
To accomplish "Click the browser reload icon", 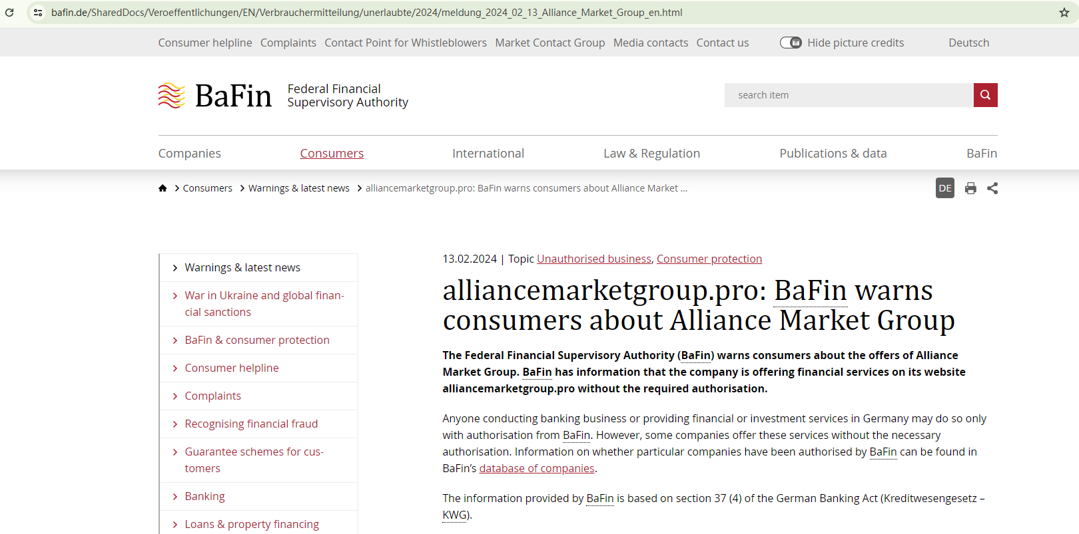I will 9,13.
